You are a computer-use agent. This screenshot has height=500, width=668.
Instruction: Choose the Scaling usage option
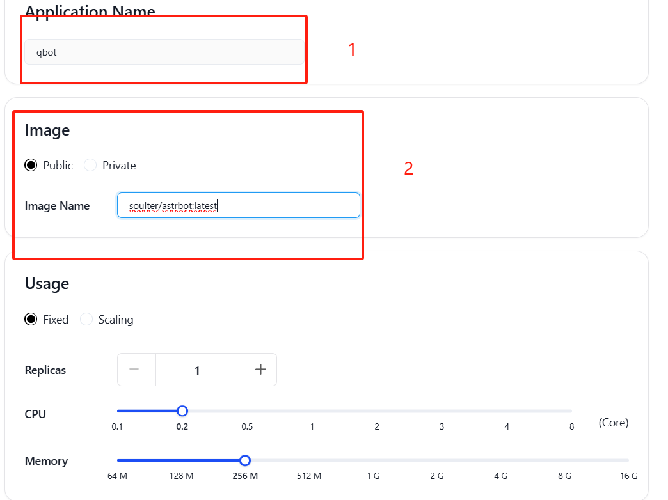(x=86, y=320)
